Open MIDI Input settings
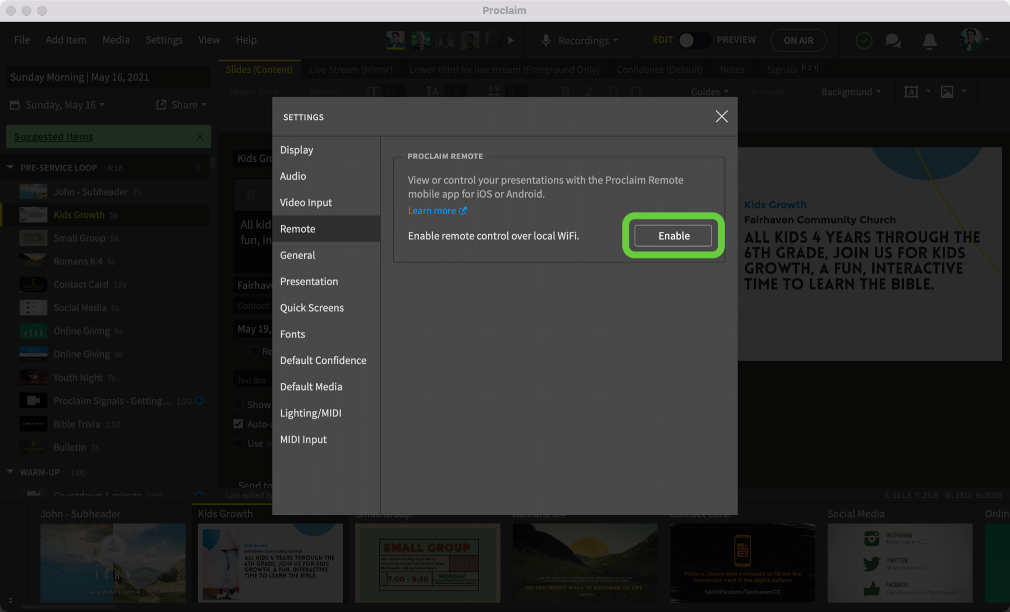Screen dimensions: 1010x612 click(x=326, y=439)
